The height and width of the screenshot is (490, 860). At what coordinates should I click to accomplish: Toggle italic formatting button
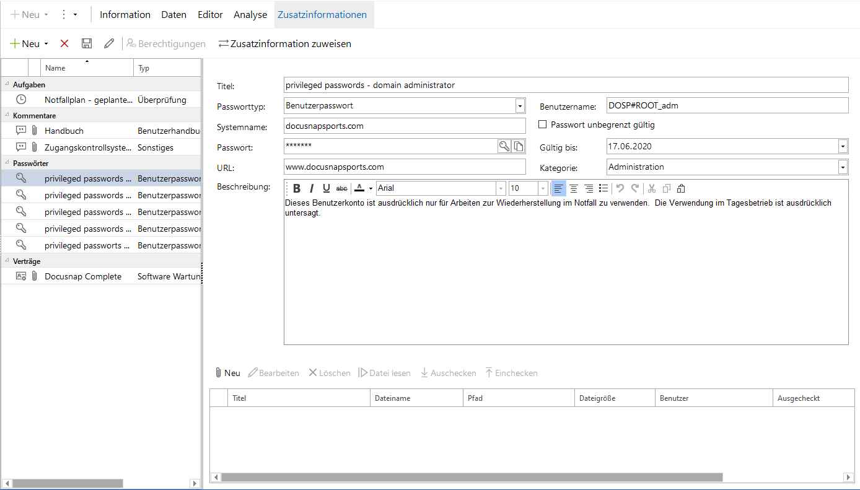tap(312, 188)
